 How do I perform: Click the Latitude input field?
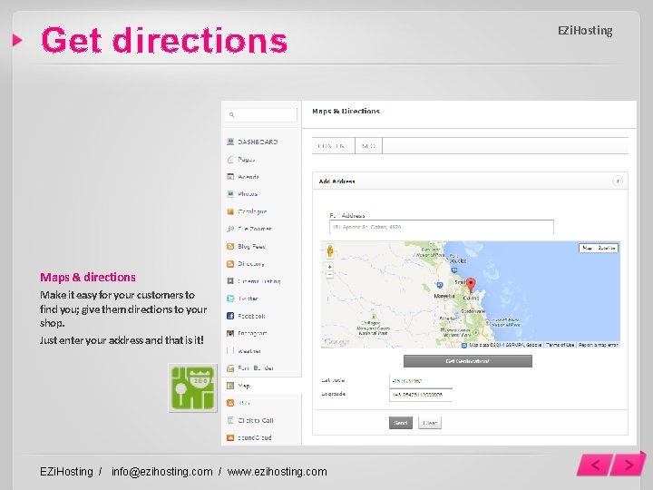pyautogui.click(x=421, y=381)
